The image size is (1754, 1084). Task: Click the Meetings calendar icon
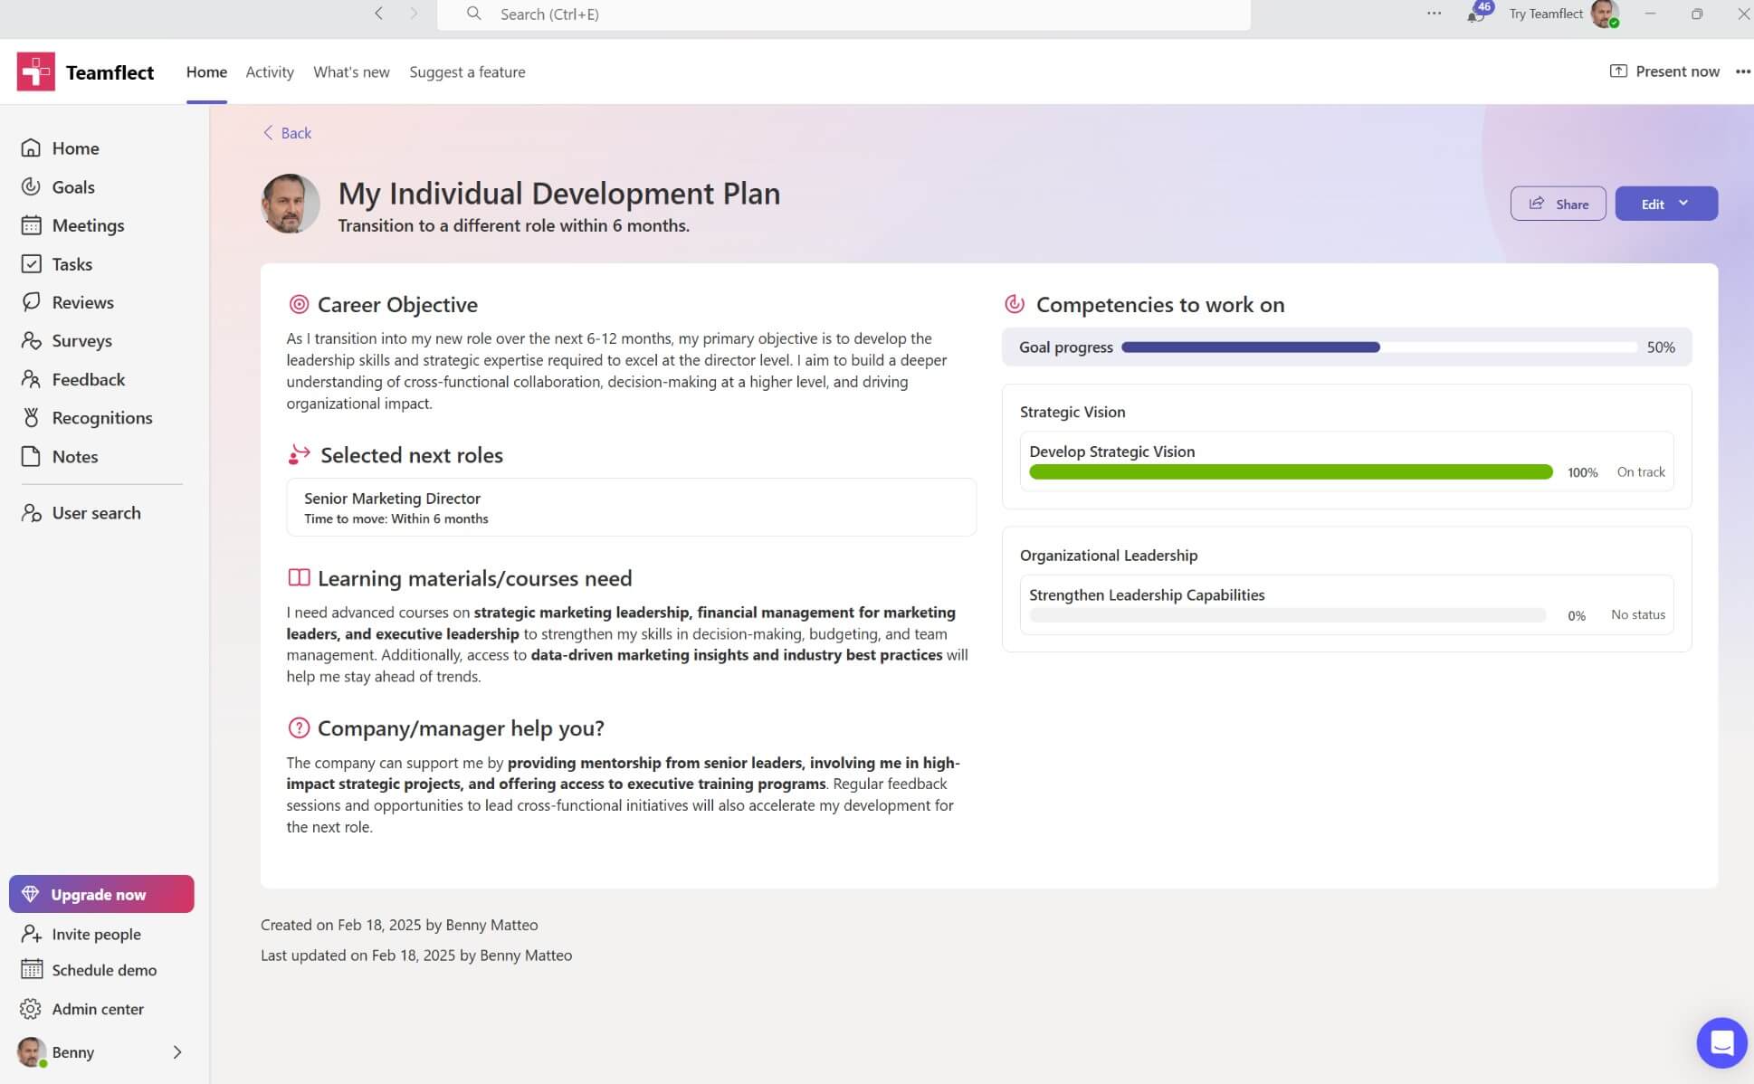[x=31, y=225]
